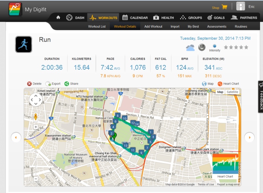Click Eric's profile avatar
This screenshot has height=193, width=263.
pos(241,6)
